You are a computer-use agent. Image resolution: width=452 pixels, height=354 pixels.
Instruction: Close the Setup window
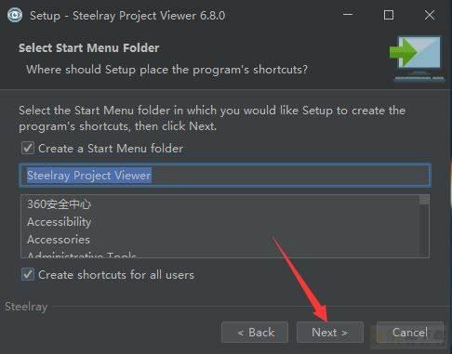coord(430,15)
